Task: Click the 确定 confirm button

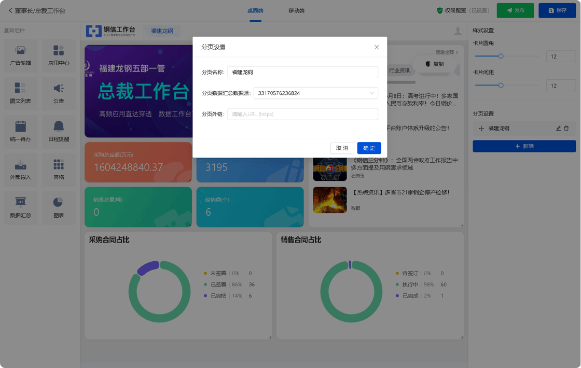Action: pyautogui.click(x=369, y=148)
